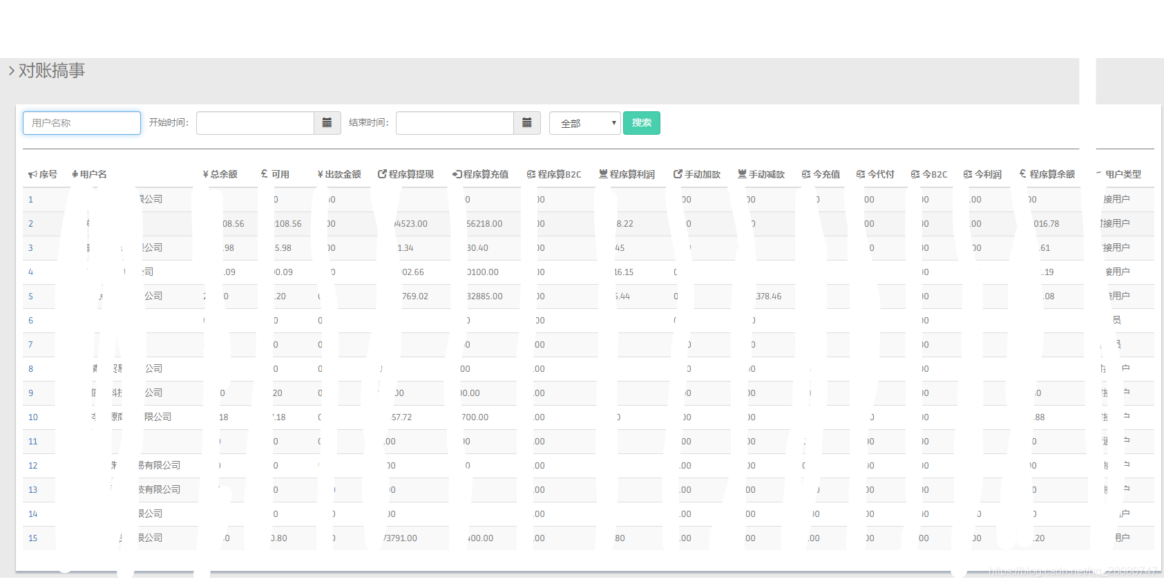This screenshot has width=1164, height=584.
Task: Click the 程序算余额 header icon
Action: click(x=1023, y=174)
